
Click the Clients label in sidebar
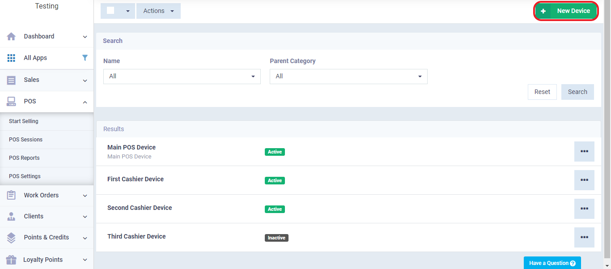(34, 216)
